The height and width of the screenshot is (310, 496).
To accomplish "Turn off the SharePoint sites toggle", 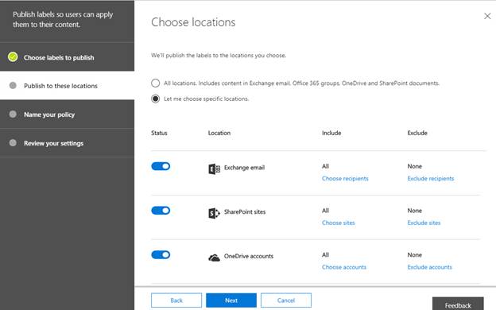I will click(161, 211).
